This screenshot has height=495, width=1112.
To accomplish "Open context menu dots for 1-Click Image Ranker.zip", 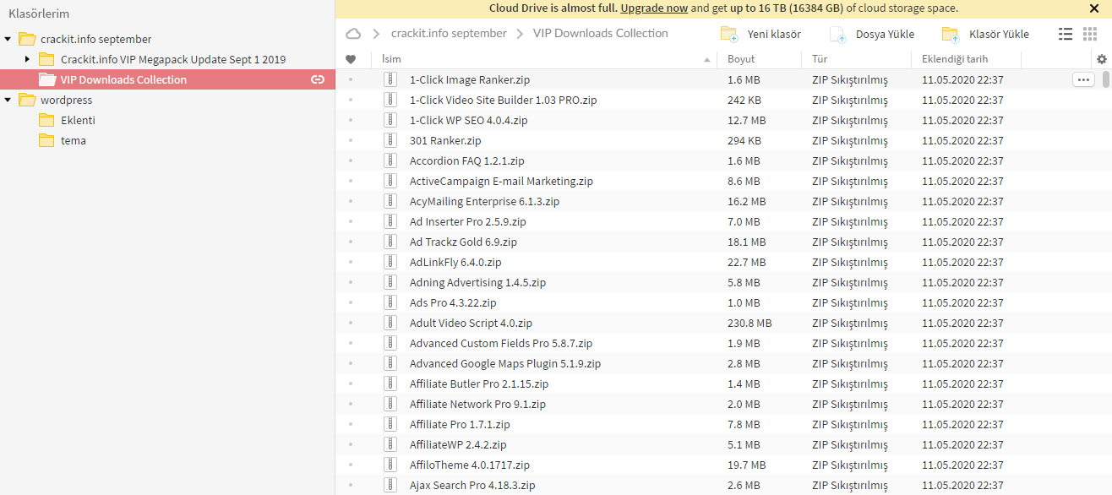I will pyautogui.click(x=1083, y=79).
